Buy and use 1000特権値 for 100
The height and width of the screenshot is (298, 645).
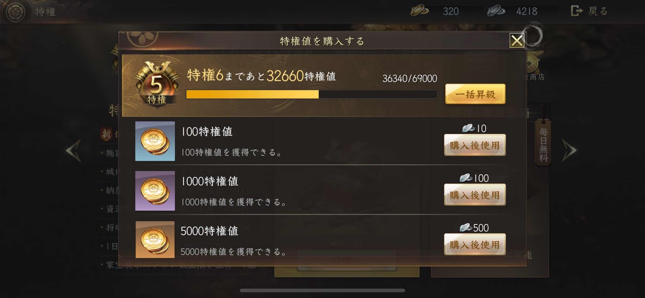pyautogui.click(x=474, y=195)
